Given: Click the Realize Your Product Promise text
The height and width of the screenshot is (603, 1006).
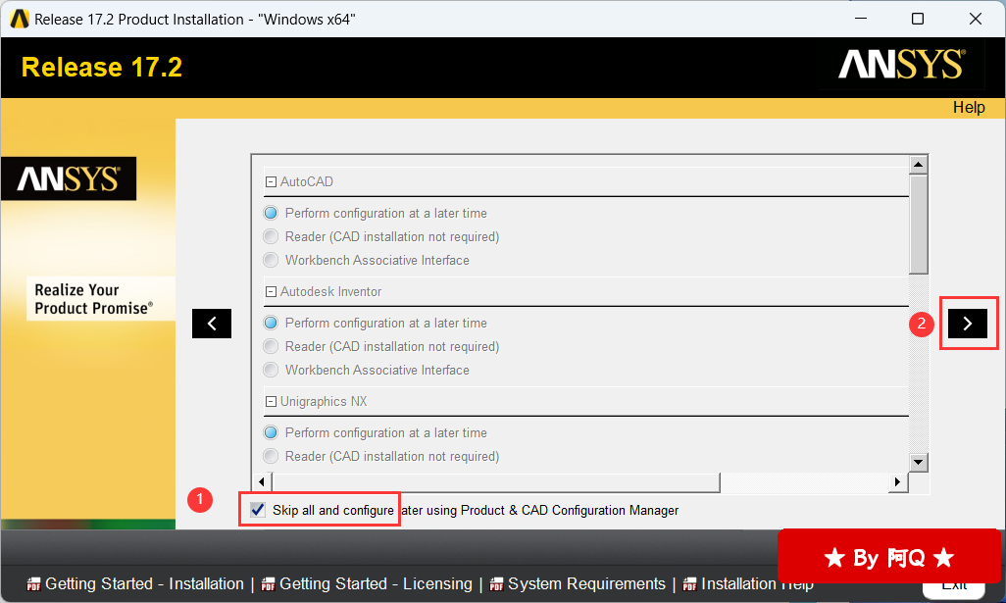Looking at the screenshot, I should point(94,299).
